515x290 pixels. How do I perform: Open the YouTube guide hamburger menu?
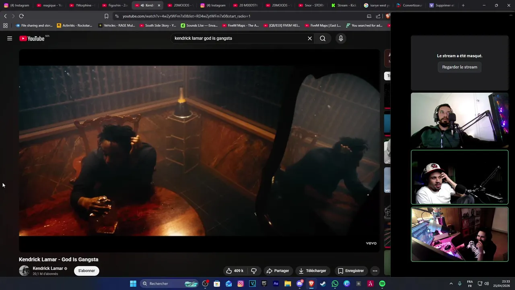[10, 39]
